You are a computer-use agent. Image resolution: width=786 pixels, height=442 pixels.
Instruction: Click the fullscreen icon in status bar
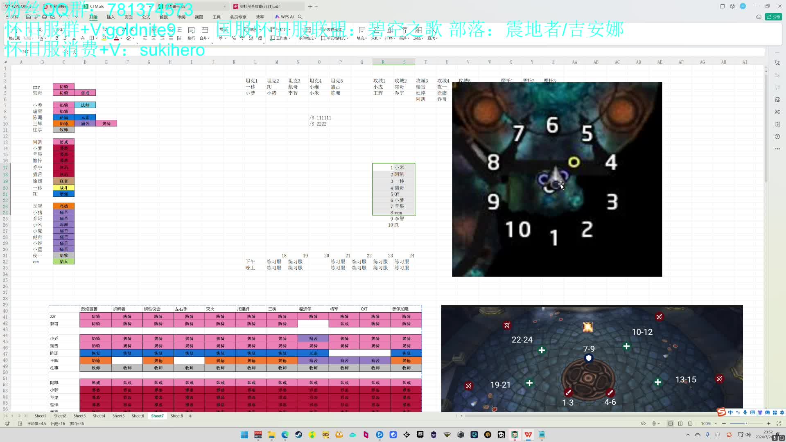pos(779,424)
